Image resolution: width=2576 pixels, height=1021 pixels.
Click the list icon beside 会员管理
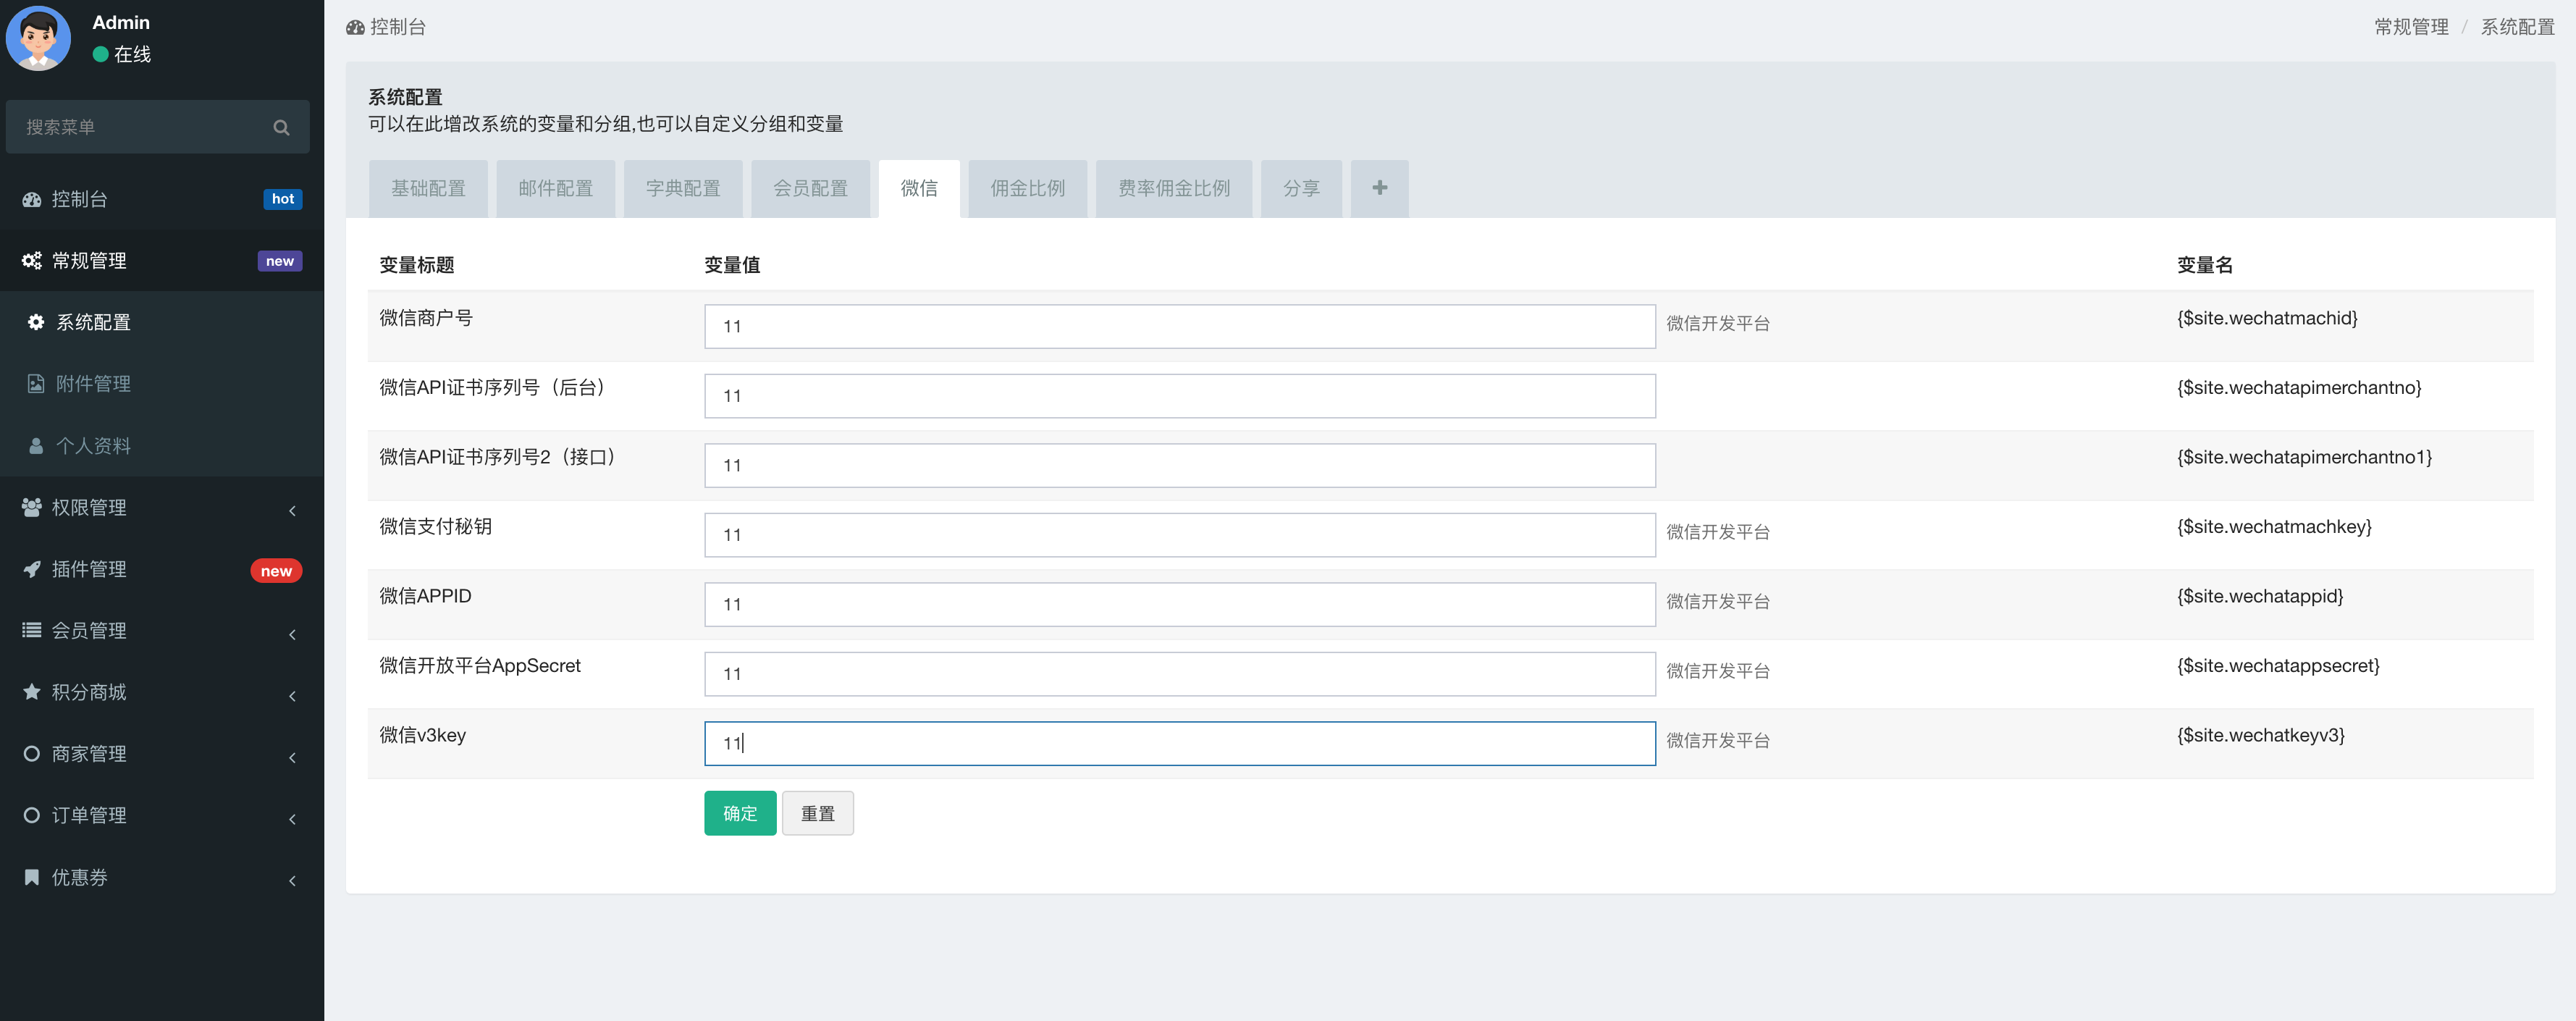[x=32, y=630]
